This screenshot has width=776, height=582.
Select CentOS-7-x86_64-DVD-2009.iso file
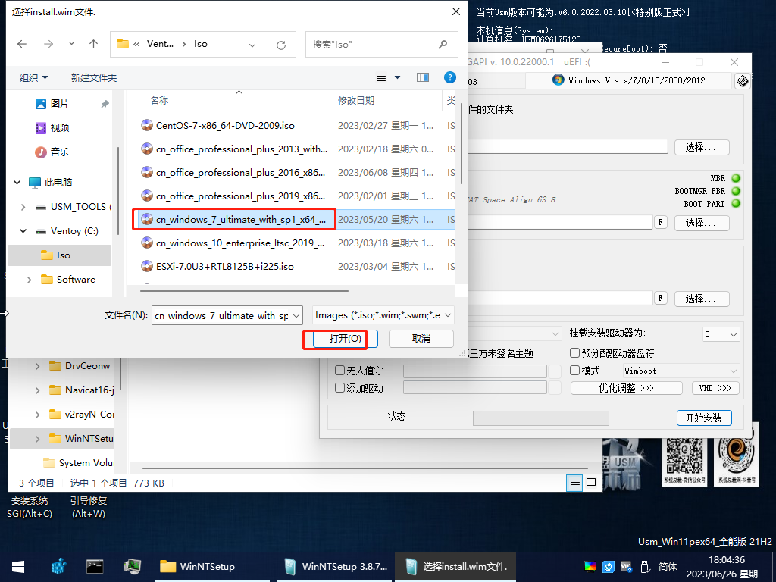[x=225, y=126]
